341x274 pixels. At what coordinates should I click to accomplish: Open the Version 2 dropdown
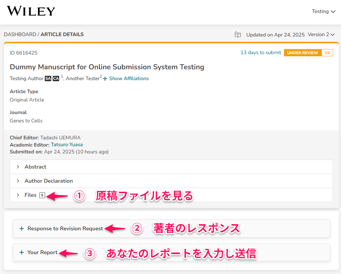point(321,35)
